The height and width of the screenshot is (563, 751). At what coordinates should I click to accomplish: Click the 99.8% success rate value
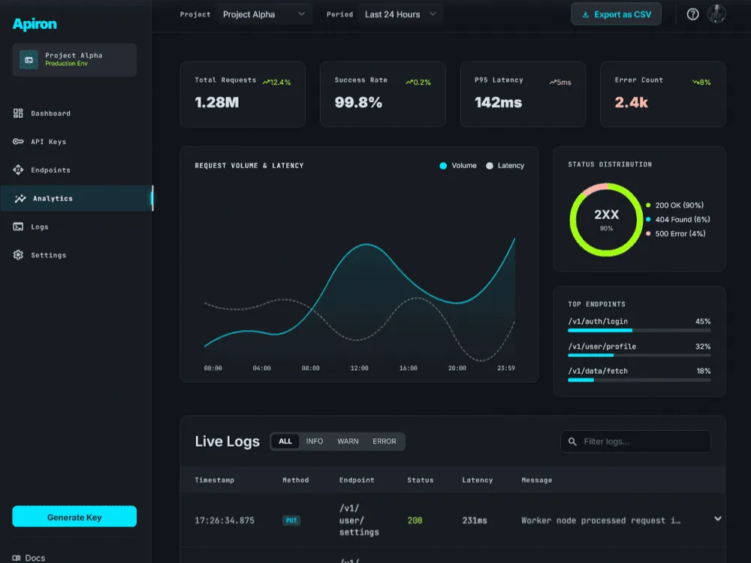click(x=358, y=102)
